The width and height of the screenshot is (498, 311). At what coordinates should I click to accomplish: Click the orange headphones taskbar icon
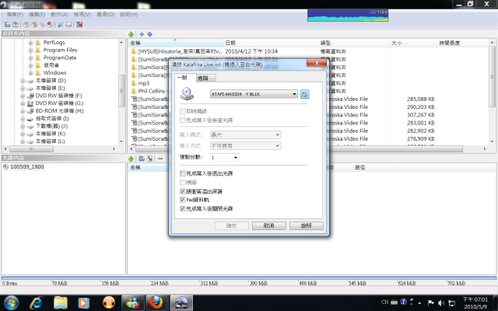pyautogui.click(x=109, y=302)
